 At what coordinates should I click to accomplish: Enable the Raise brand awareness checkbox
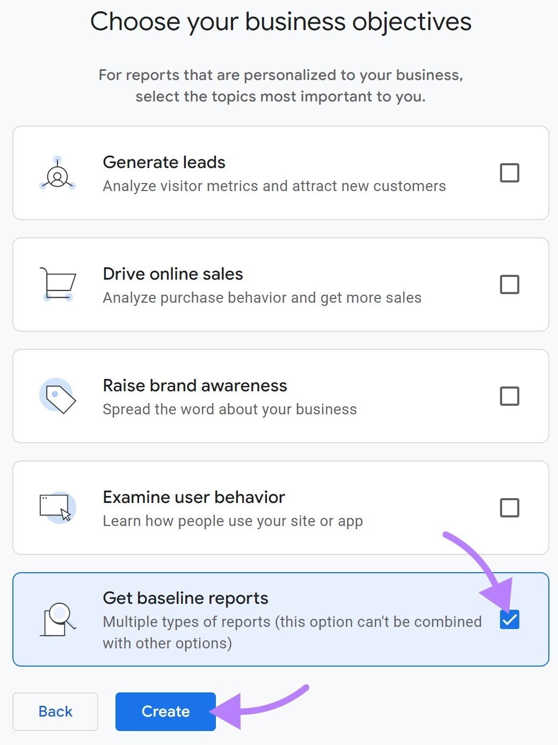point(509,396)
